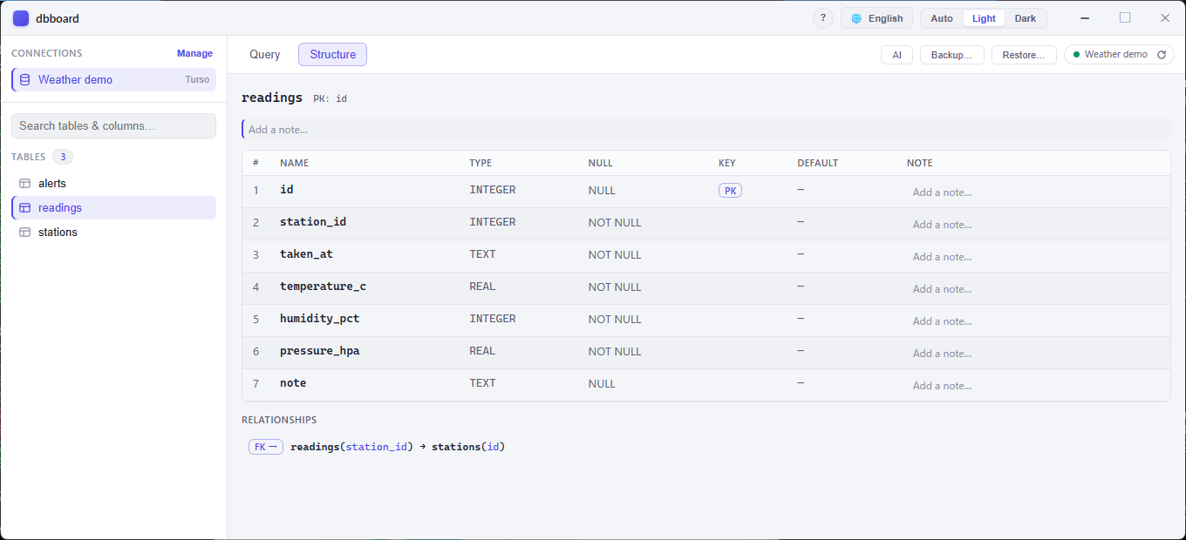Click the PK badge in id row
This screenshot has width=1186, height=540.
(x=730, y=190)
